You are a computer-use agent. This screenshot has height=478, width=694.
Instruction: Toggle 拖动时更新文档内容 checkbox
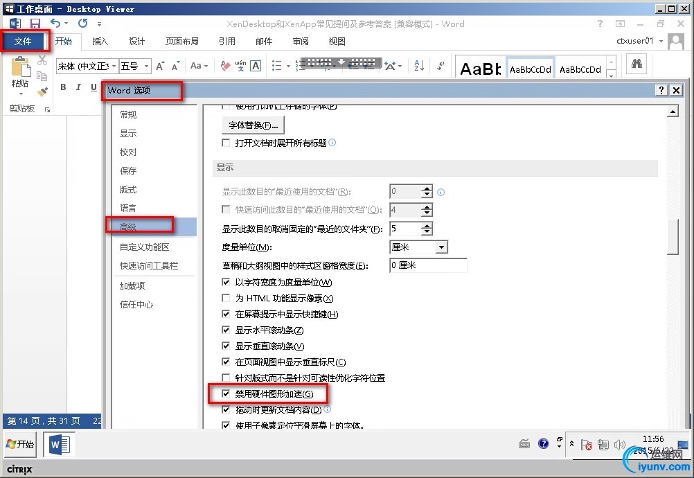(226, 409)
